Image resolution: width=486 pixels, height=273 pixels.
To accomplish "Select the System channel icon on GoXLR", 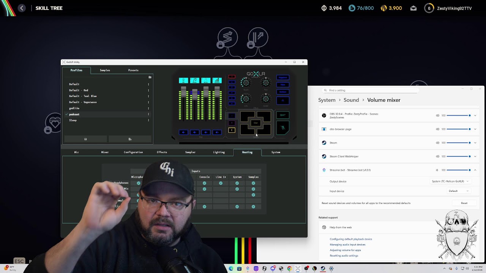I will (x=217, y=80).
